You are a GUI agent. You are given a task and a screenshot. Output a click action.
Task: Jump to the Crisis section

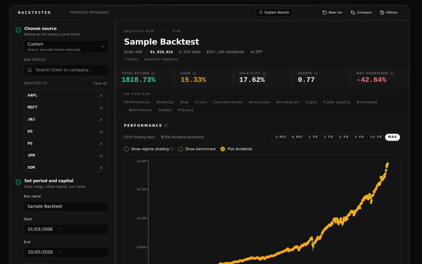pyautogui.click(x=201, y=102)
